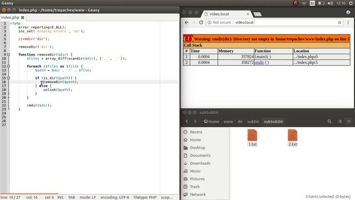Open Pictures in the sidebar
355x200 pixels.
pyautogui.click(x=197, y=179)
